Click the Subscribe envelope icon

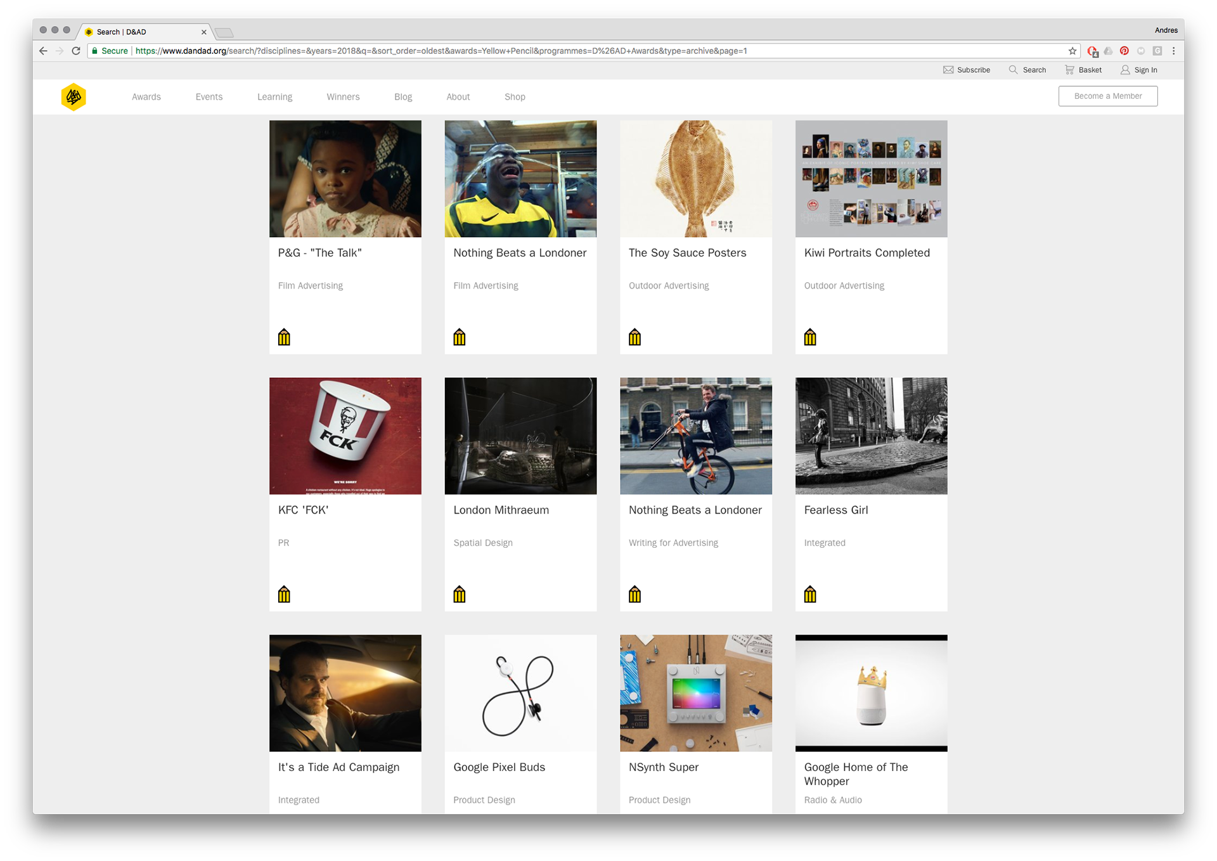pyautogui.click(x=948, y=70)
